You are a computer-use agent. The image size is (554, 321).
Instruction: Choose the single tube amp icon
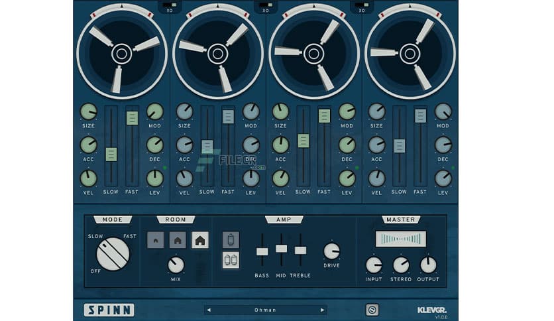pyautogui.click(x=231, y=240)
